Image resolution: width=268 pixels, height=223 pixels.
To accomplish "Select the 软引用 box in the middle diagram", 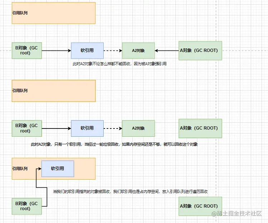I will click(x=87, y=129).
